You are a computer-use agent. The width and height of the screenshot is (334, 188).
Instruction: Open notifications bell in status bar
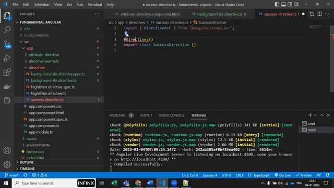pyautogui.click(x=327, y=175)
